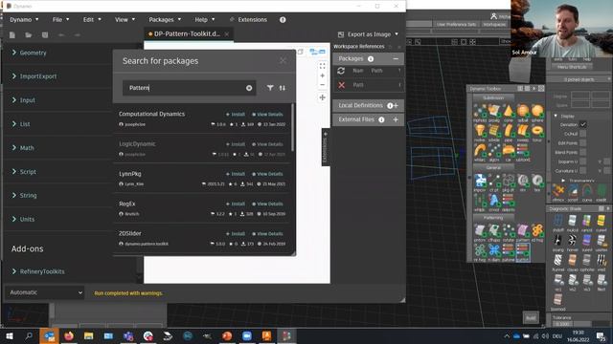Screen dimensions: 613x344
Task: Select the torus tool in Dynamic Toolbox
Action: [537, 132]
